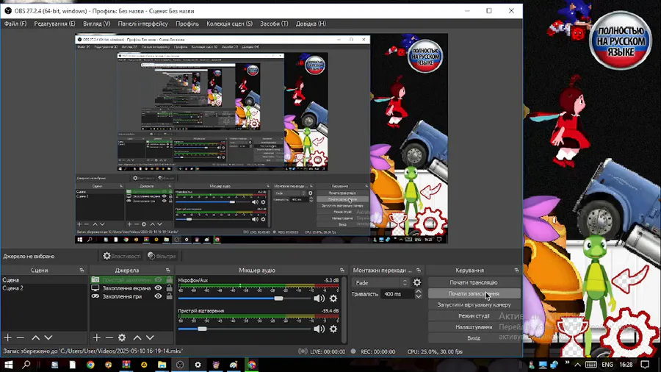Image resolution: width=661 pixels, height=372 pixels.
Task: Open the Колекція сцен (S) menu
Action: [229, 24]
